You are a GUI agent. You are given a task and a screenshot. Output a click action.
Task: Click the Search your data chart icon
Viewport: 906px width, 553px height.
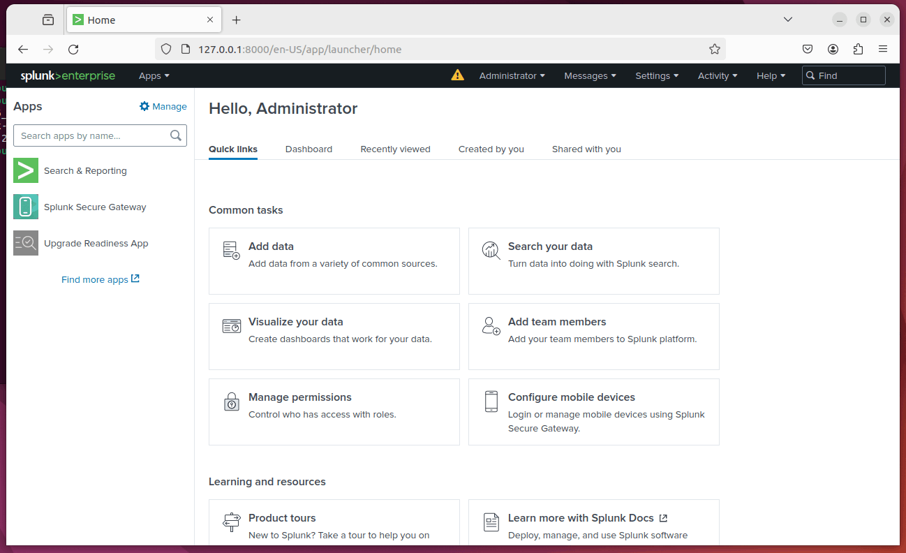[x=491, y=250]
